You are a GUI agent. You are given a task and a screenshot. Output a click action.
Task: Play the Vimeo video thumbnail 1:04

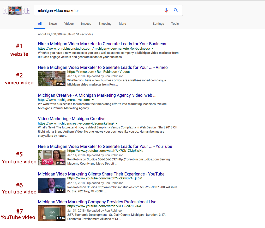52,79
